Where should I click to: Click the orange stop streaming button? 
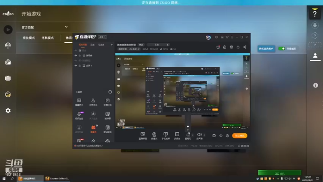(239, 135)
